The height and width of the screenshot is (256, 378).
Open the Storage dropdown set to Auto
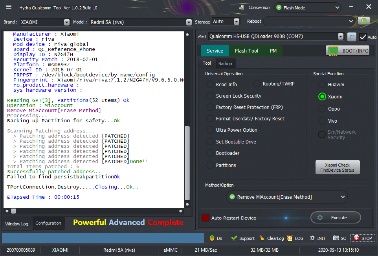(x=237, y=22)
